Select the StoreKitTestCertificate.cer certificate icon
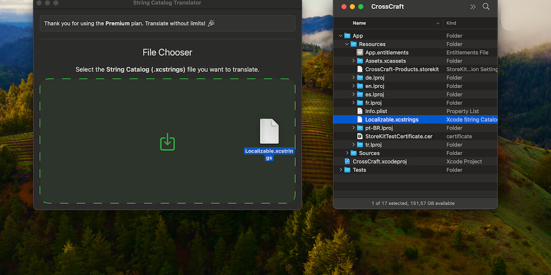The image size is (551, 275). (360, 136)
